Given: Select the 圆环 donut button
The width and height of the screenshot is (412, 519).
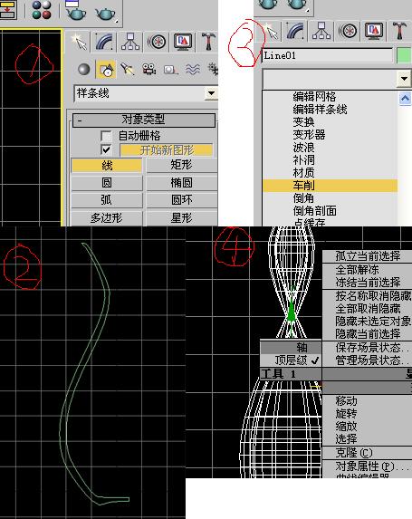Looking at the screenshot, I should 181,200.
